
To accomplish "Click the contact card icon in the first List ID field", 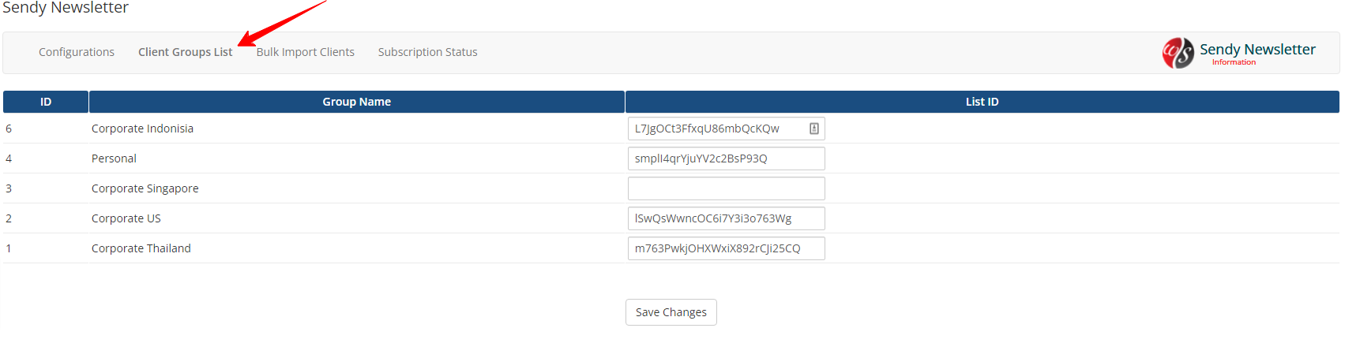I will pos(813,129).
